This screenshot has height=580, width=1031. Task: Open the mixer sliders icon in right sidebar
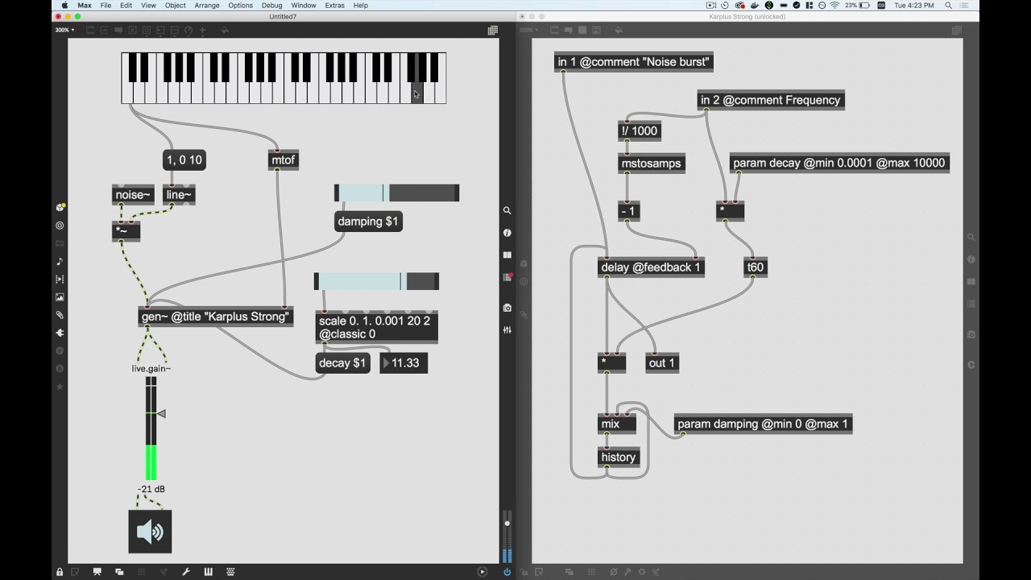pos(507,330)
